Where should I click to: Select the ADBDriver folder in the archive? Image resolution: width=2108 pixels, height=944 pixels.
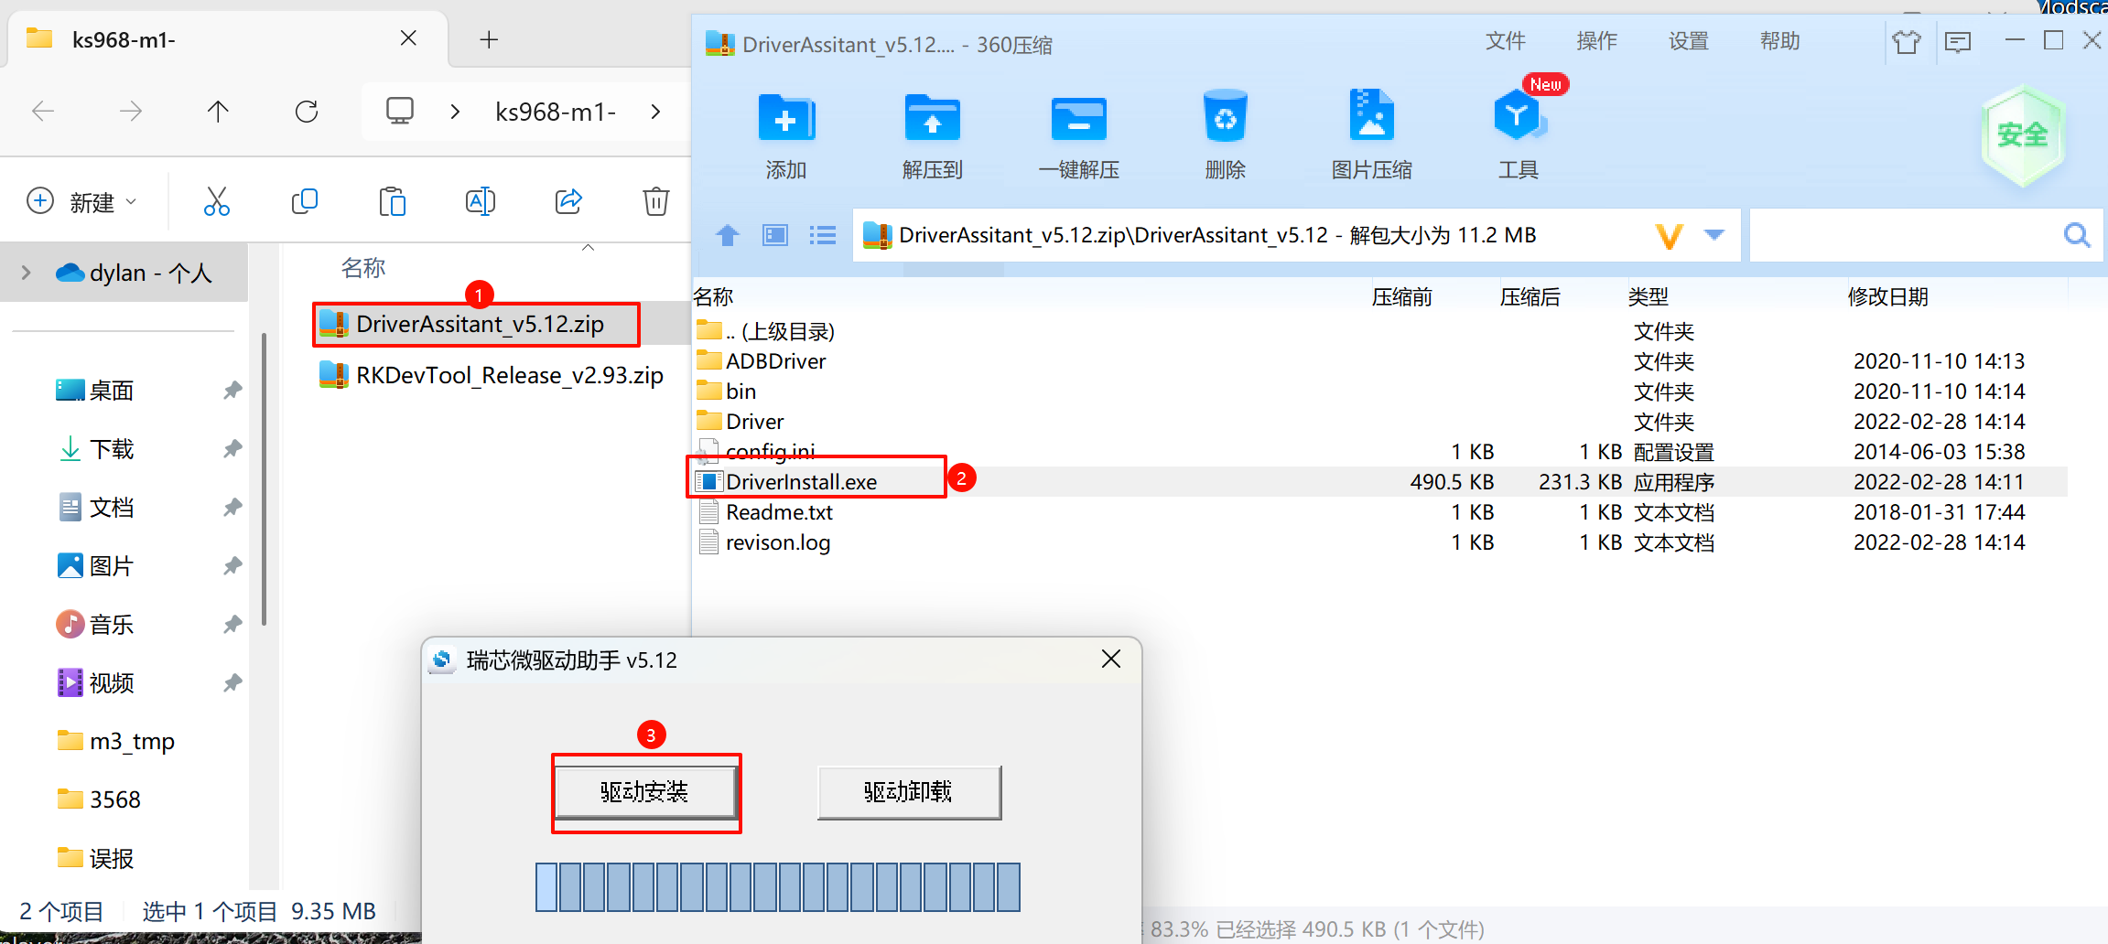[762, 361]
